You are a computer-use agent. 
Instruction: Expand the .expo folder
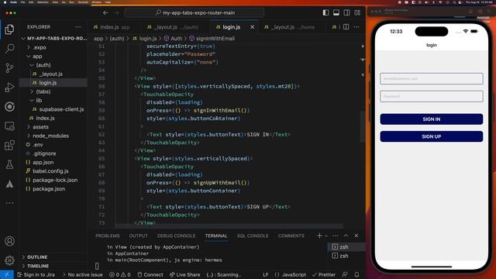pyautogui.click(x=54, y=47)
